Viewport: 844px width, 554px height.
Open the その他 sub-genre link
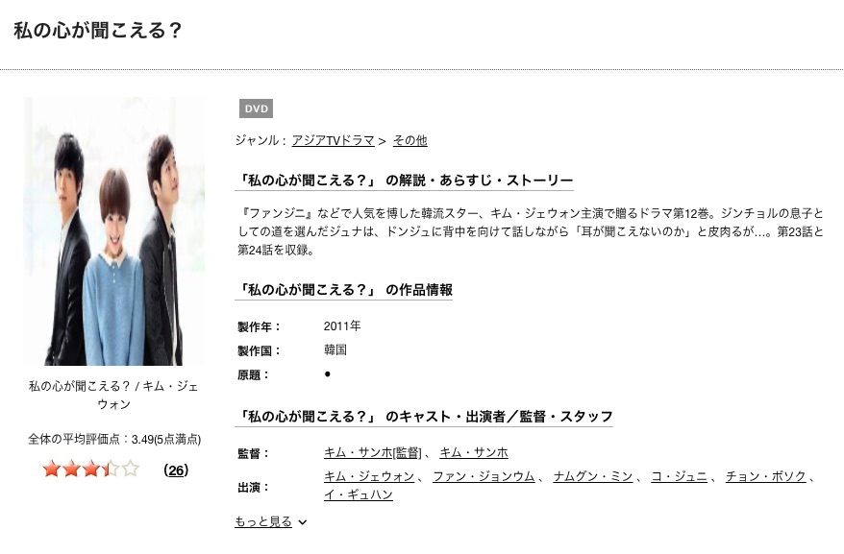pyautogui.click(x=410, y=140)
